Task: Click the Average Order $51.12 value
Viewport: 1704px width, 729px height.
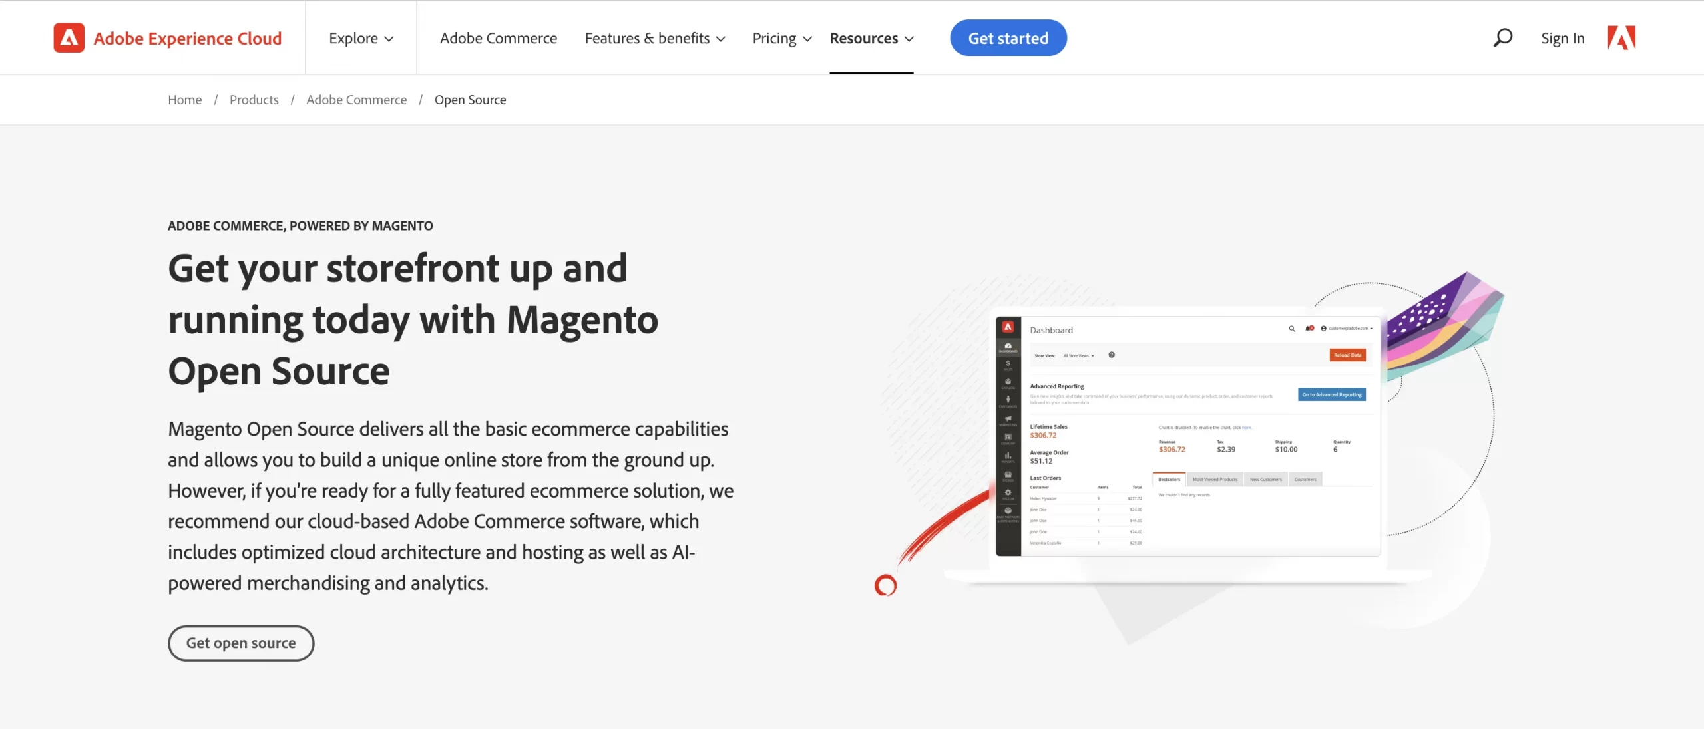Action: tap(1041, 461)
